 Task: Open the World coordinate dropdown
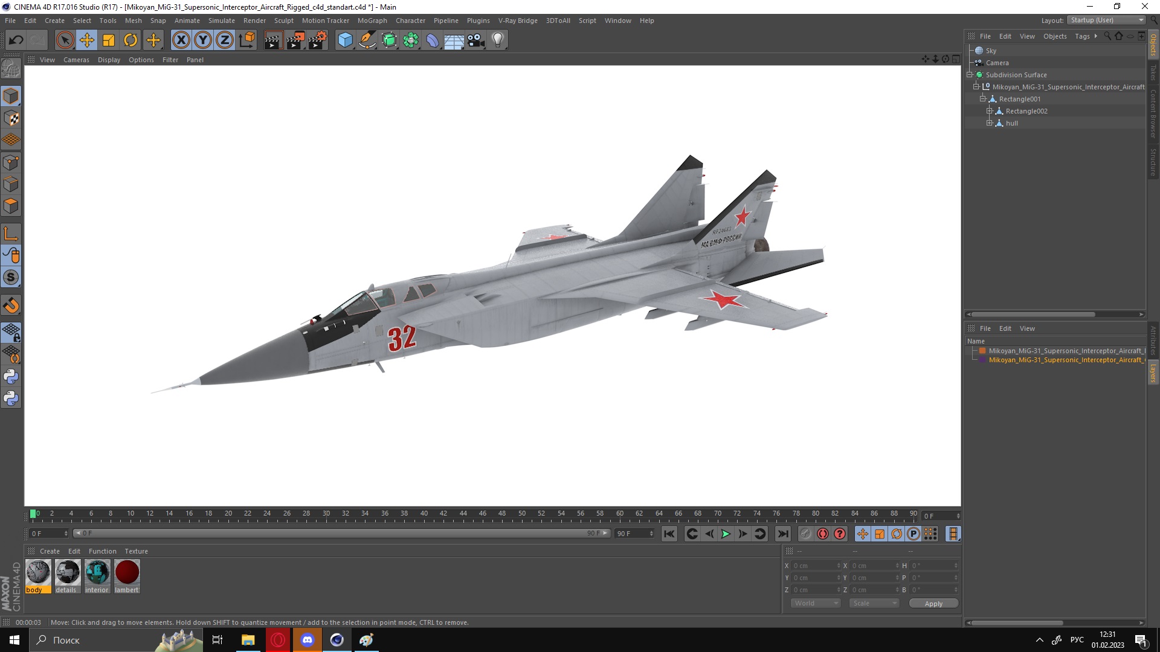point(815,603)
